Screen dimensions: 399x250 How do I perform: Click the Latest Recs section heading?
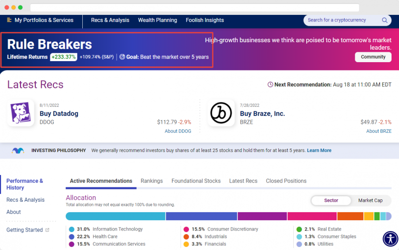(x=35, y=84)
